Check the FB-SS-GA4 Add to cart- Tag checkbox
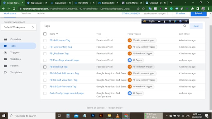 pyautogui.click(x=45, y=73)
